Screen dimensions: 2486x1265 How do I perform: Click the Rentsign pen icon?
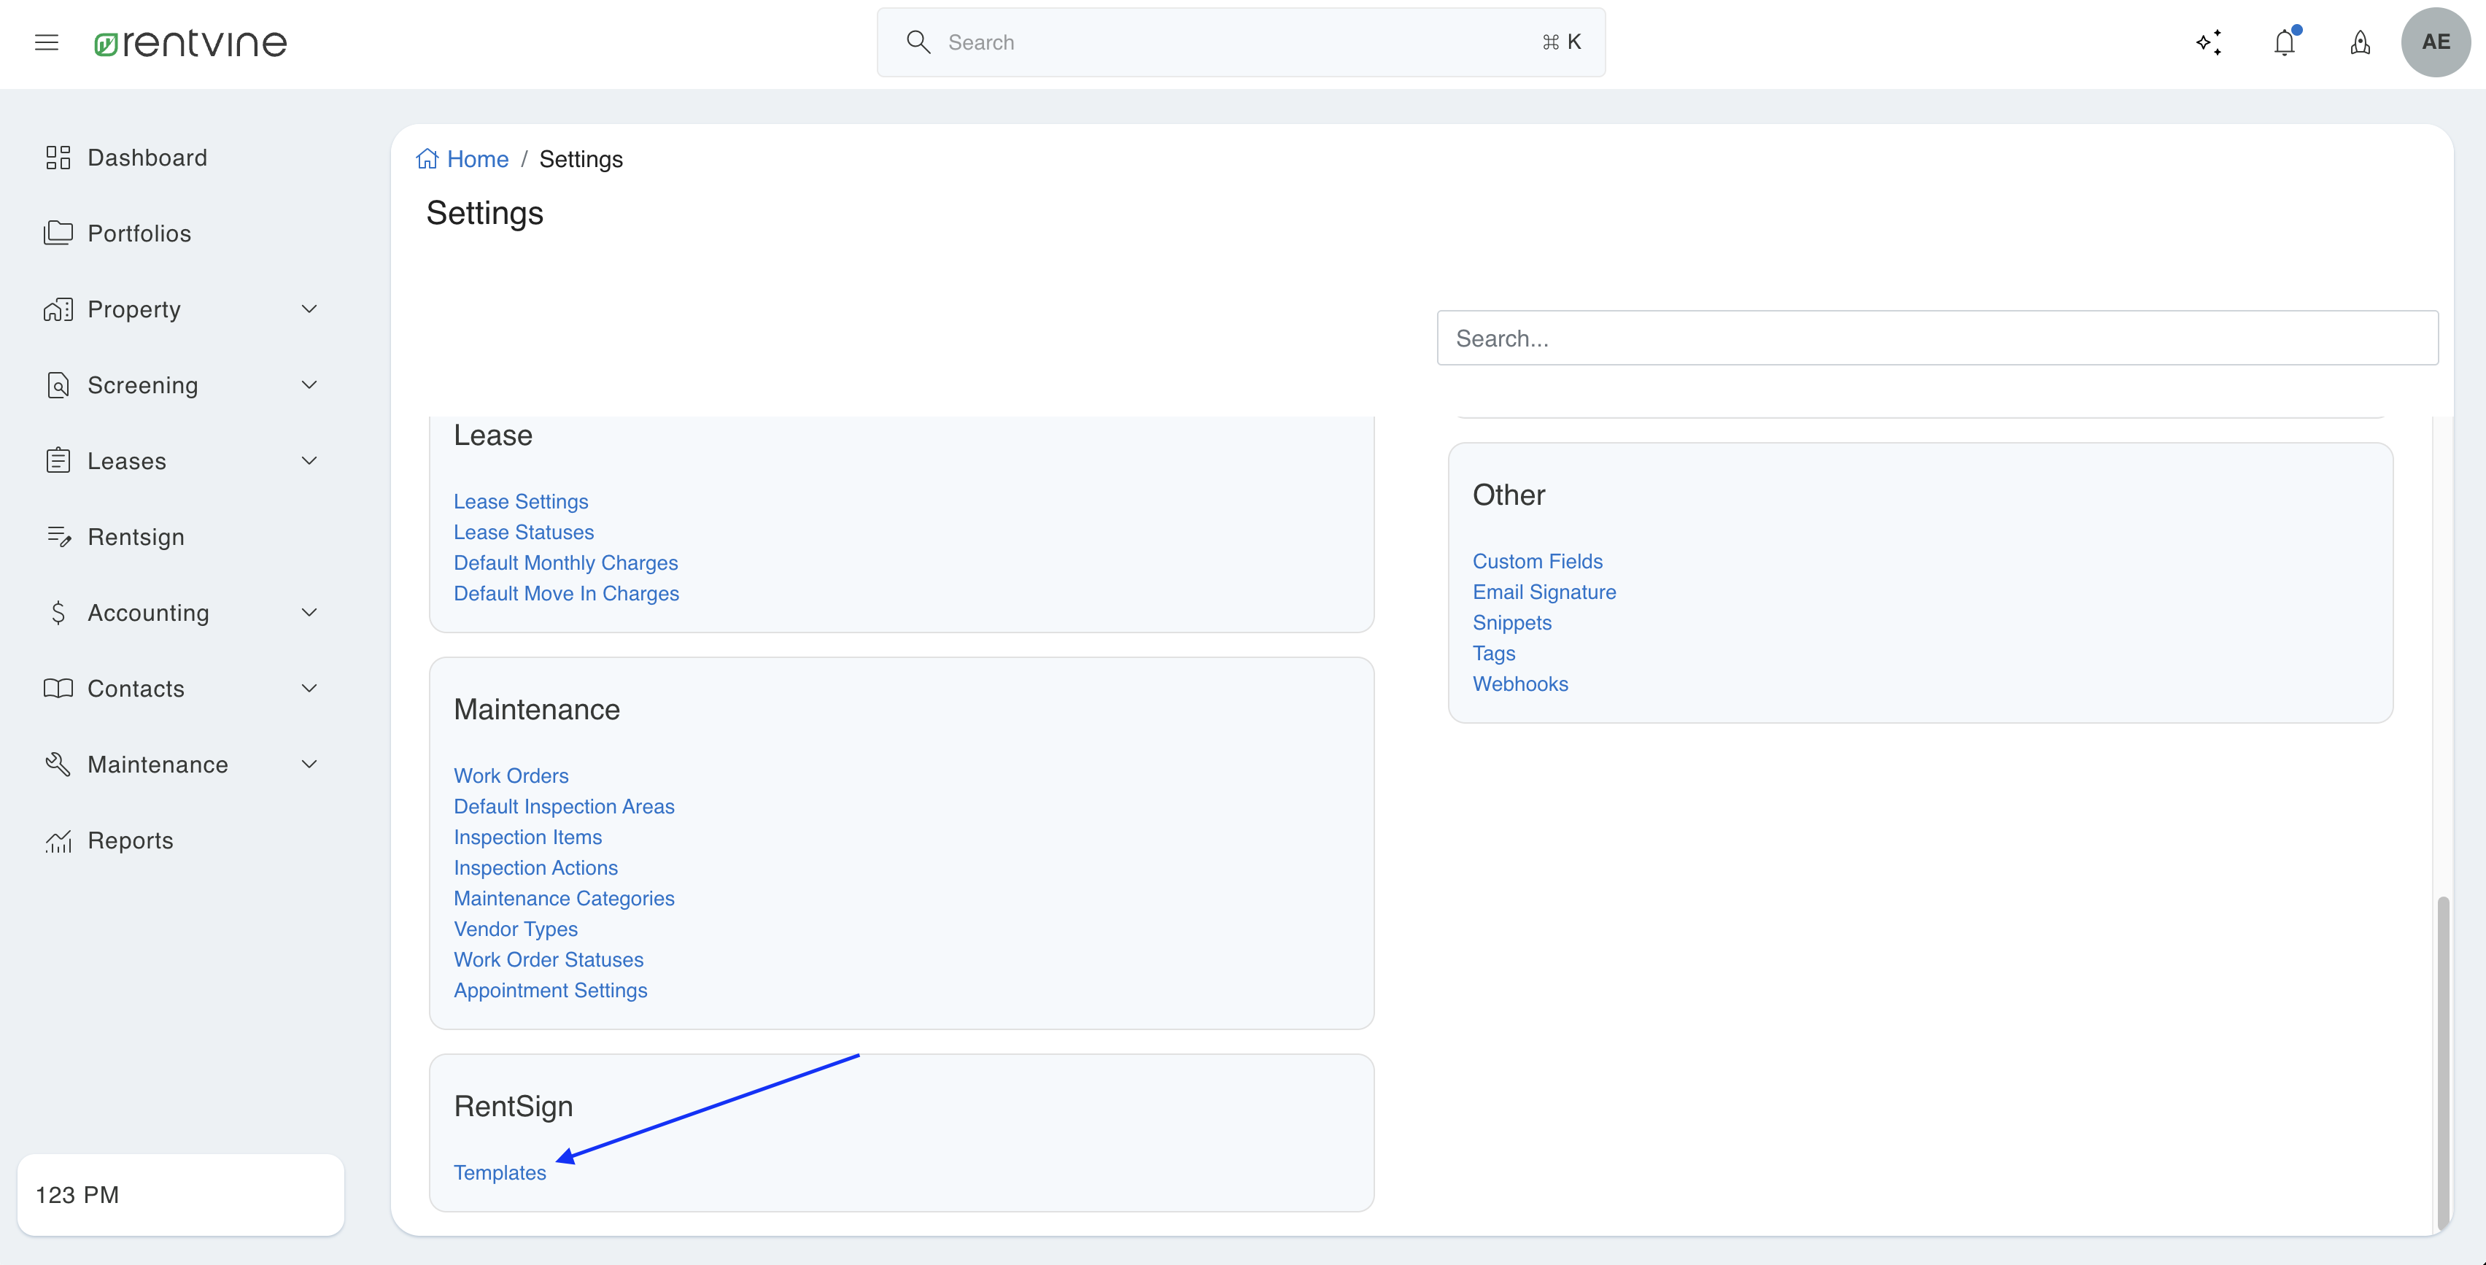[x=58, y=536]
